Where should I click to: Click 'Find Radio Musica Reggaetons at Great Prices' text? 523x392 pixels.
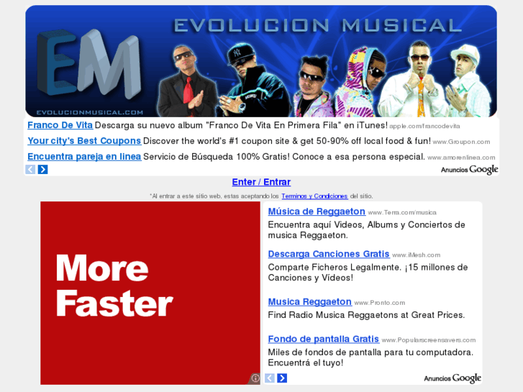click(366, 315)
